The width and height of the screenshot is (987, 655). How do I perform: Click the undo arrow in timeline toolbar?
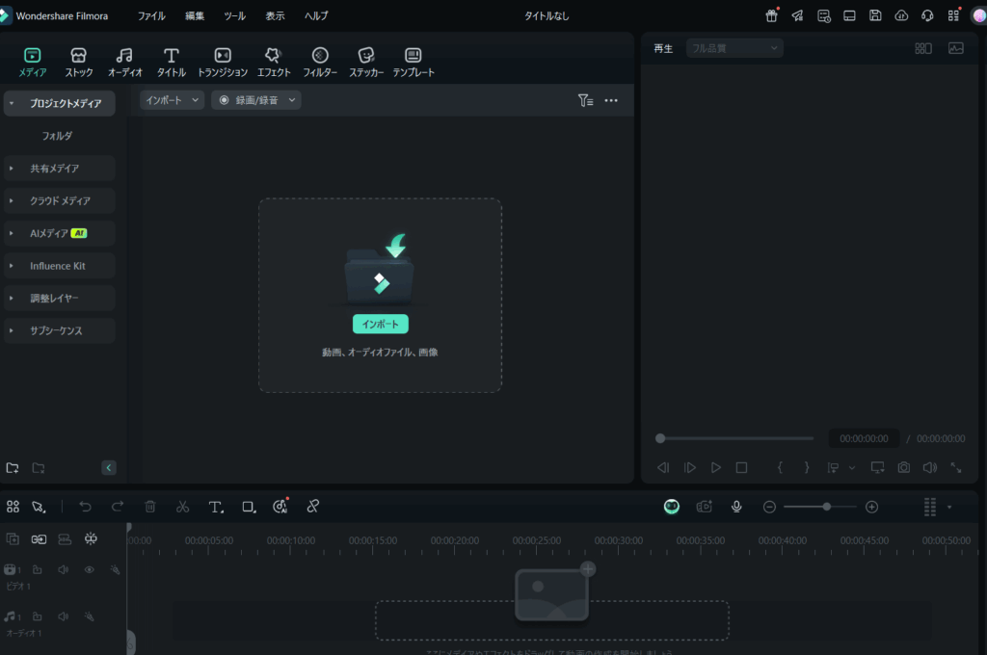pyautogui.click(x=85, y=507)
